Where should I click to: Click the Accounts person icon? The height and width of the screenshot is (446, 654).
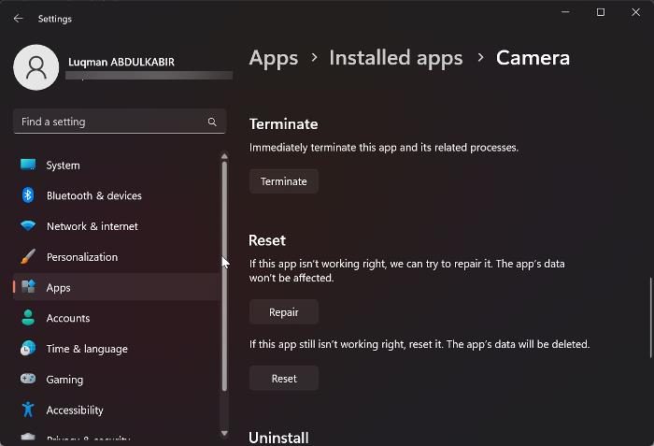point(28,318)
